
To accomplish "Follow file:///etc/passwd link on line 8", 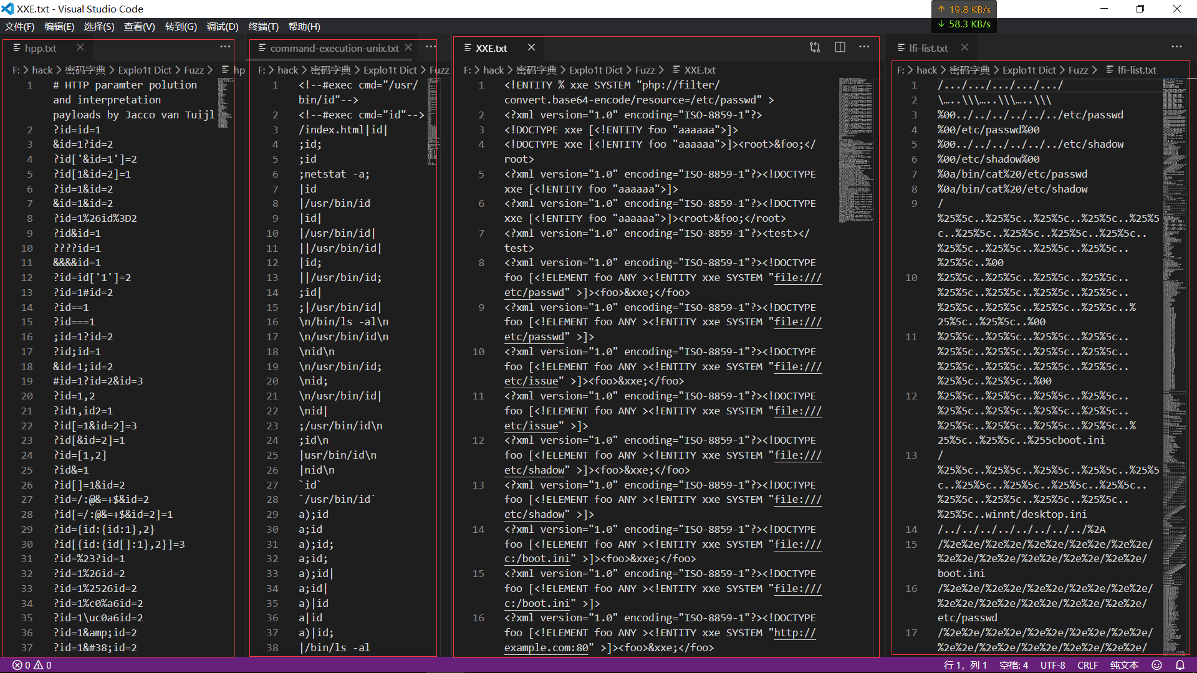I will click(663, 285).
